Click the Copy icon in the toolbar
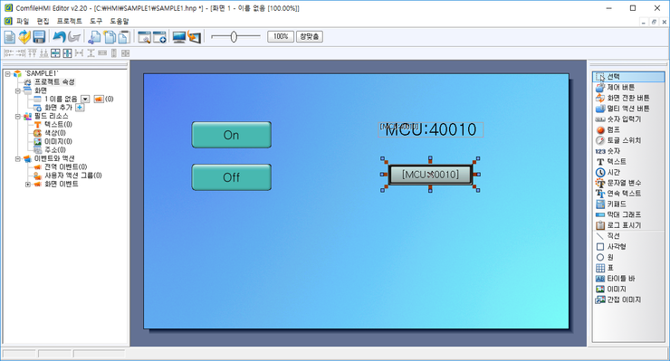The image size is (670, 361). tap(110, 37)
